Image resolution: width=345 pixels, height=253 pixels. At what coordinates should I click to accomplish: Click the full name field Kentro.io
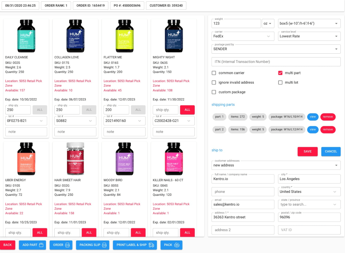(243, 179)
